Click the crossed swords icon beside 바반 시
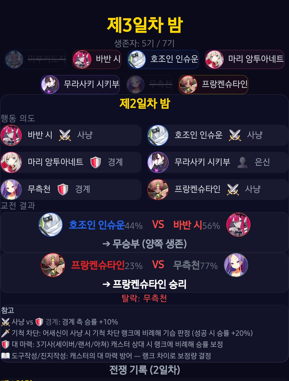Viewport: 289px width, 381px height. pos(65,135)
